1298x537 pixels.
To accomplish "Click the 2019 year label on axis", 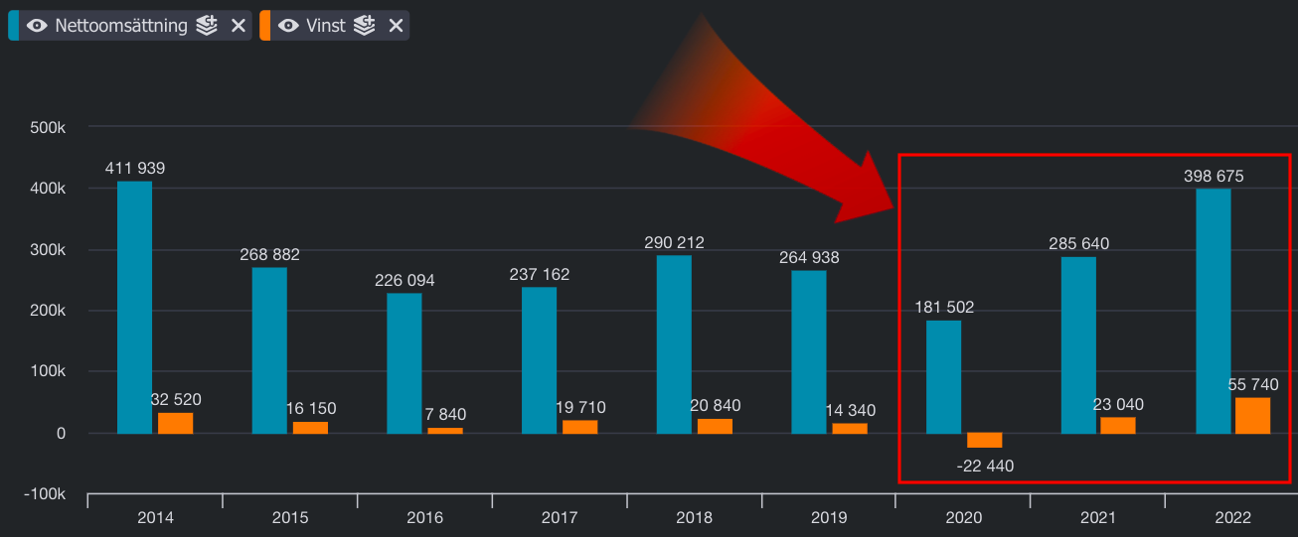I will pyautogui.click(x=829, y=518).
